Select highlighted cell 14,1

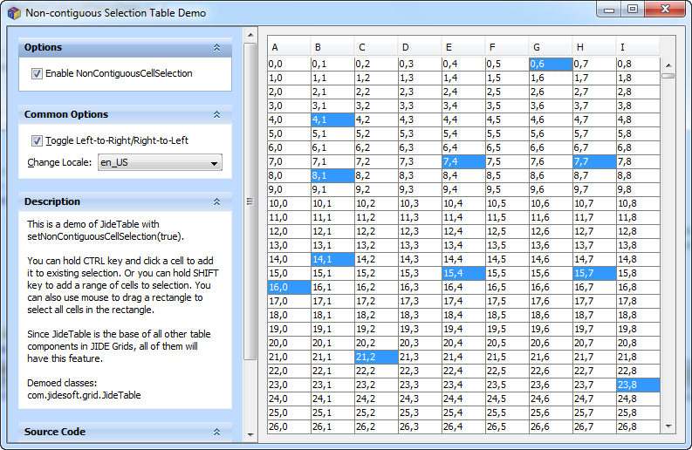point(332,259)
